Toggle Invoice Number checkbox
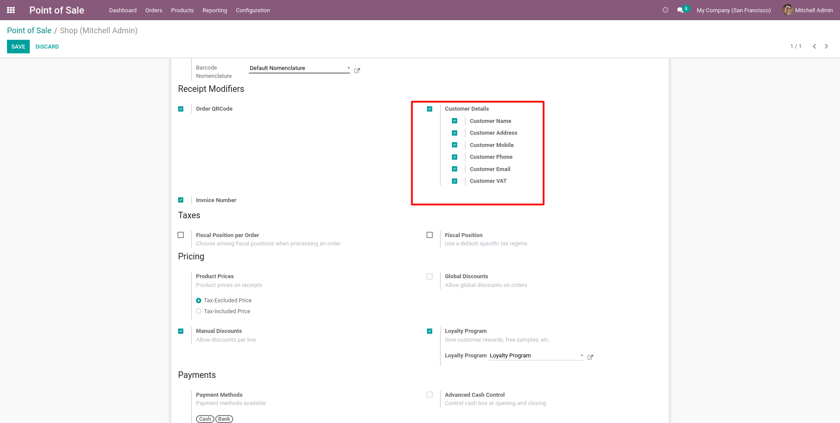The width and height of the screenshot is (840, 423). tap(181, 200)
